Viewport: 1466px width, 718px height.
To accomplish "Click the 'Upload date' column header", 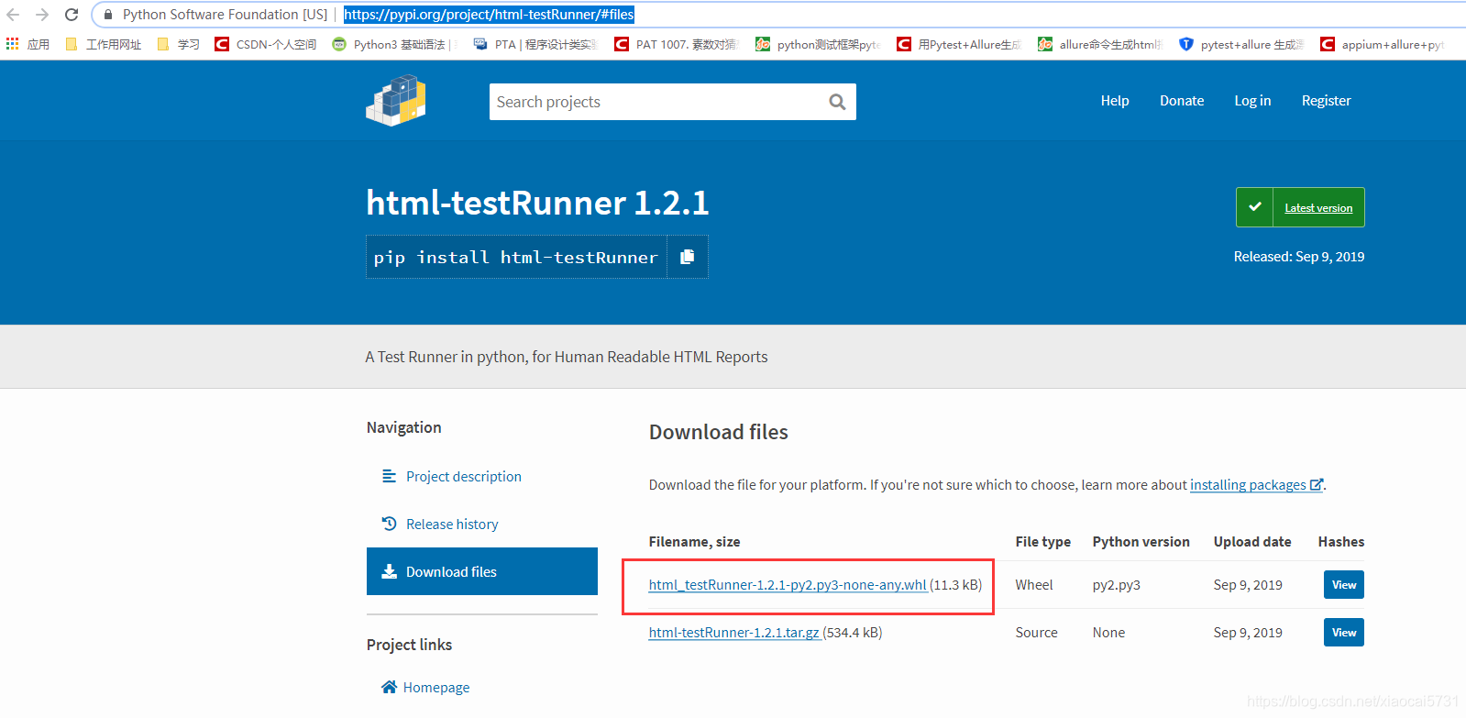I will coord(1252,542).
